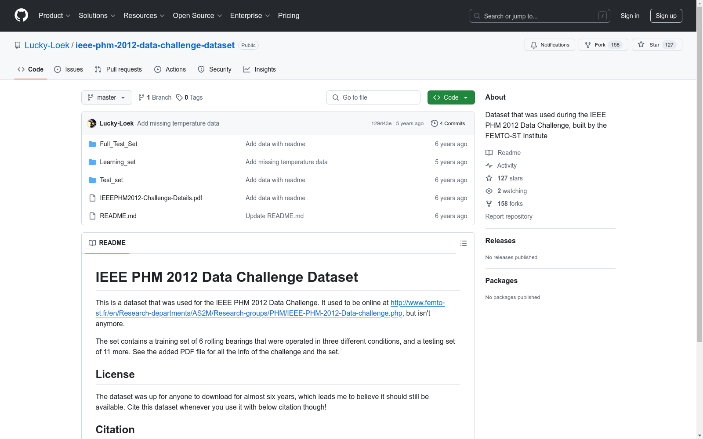Expand the Product menu
Screen dimensions: 703x439
tap(54, 15)
